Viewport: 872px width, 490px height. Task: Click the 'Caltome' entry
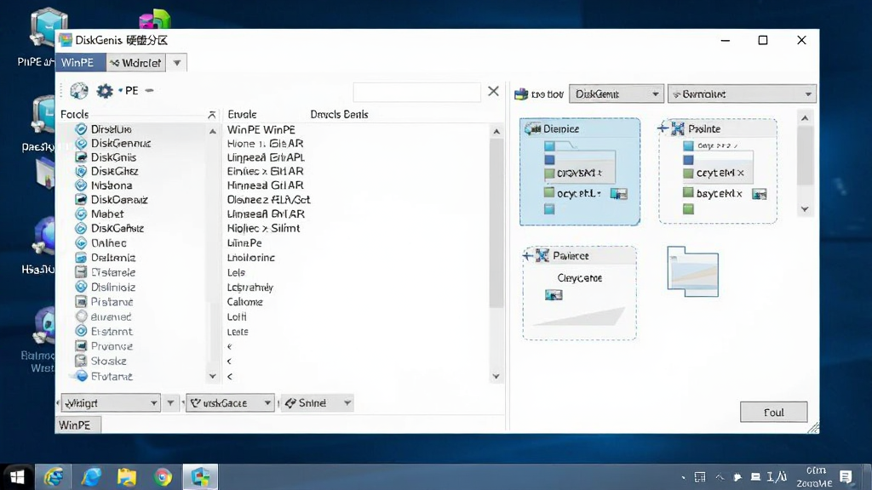pos(244,302)
